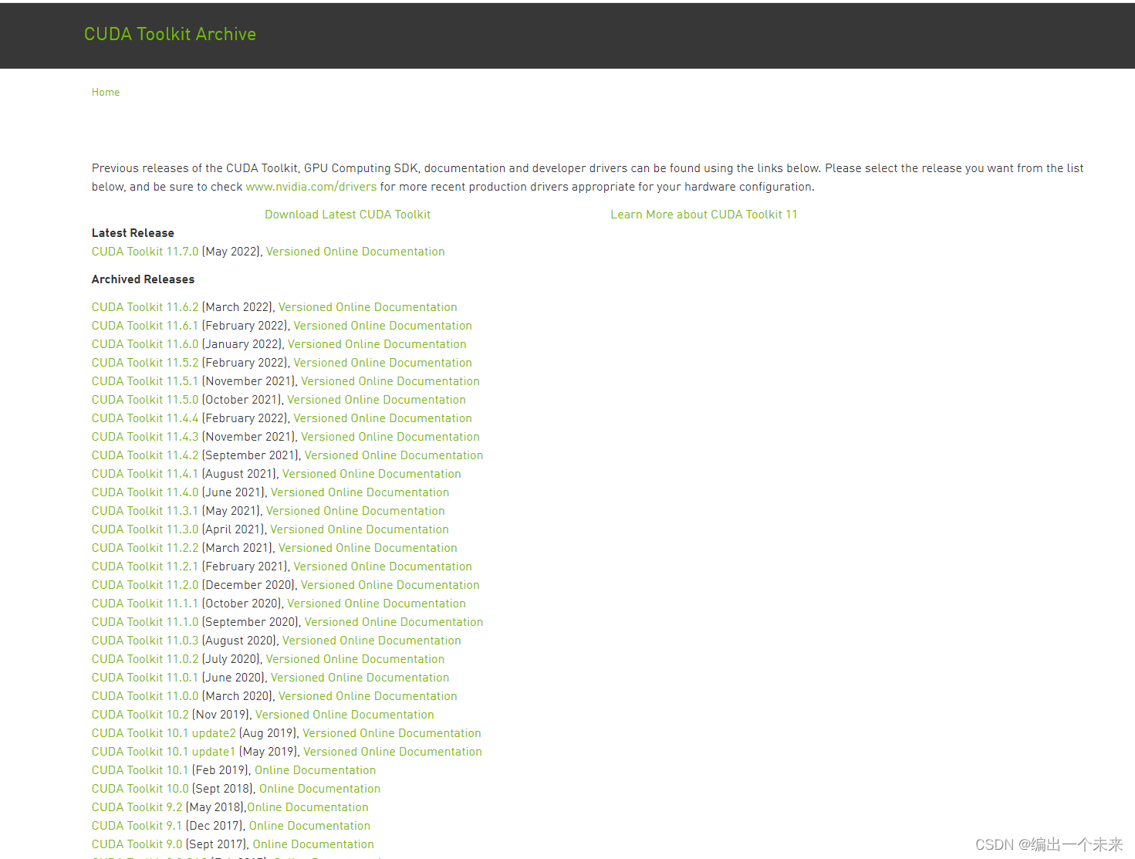This screenshot has width=1135, height=859.
Task: Select CUDA Toolkit 11.1.0 link
Action: (x=145, y=622)
